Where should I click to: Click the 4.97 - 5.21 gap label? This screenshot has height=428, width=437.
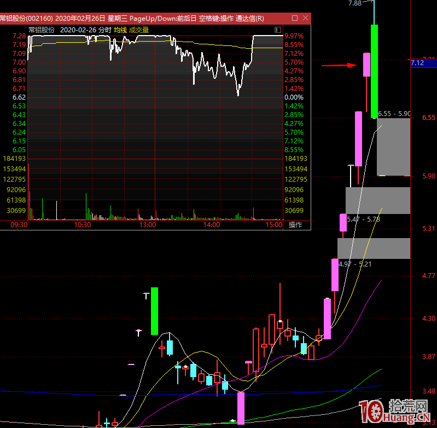(355, 264)
